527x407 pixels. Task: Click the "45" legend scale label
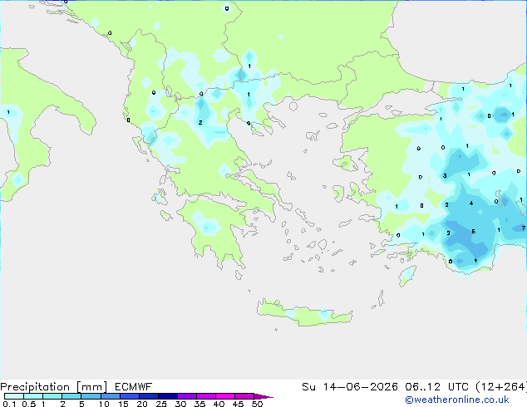[238, 404]
